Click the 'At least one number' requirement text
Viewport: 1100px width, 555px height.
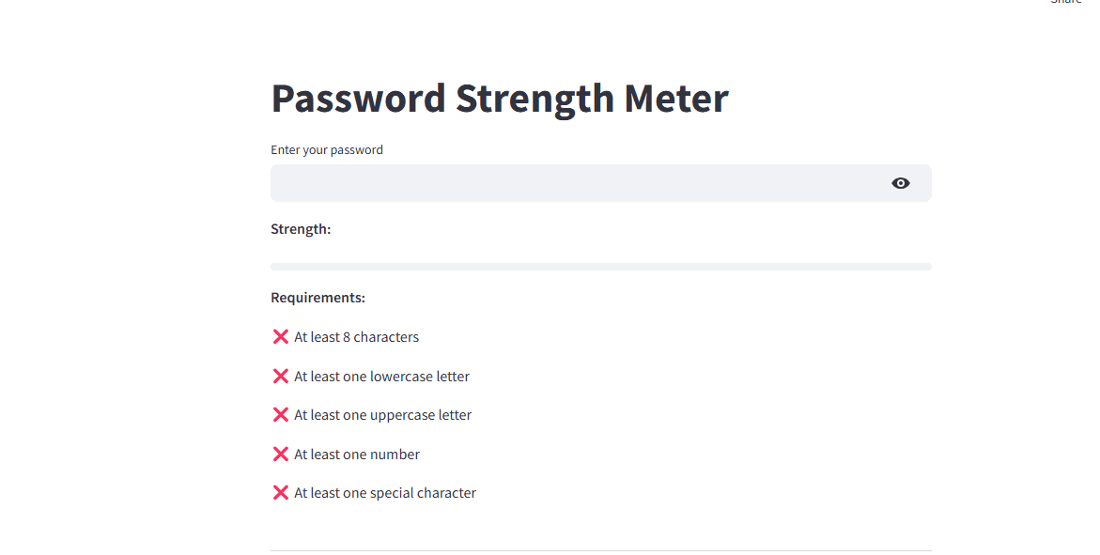click(x=357, y=454)
